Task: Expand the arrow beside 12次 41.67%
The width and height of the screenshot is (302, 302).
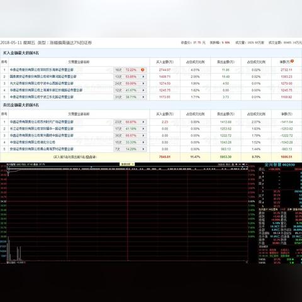Action: pos(143,91)
